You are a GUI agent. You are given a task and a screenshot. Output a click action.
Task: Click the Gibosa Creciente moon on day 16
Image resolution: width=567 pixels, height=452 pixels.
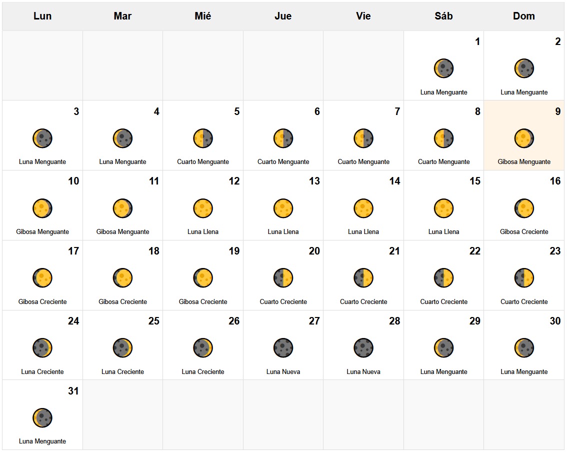[523, 208]
